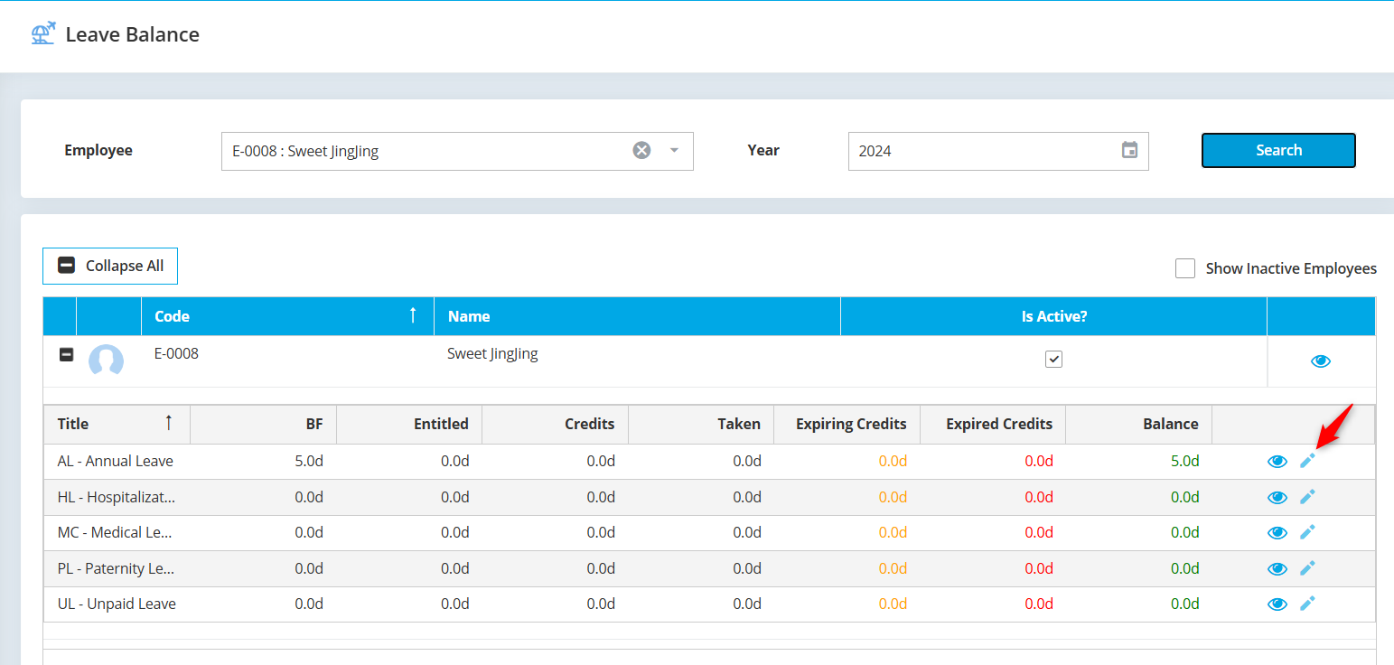The height and width of the screenshot is (665, 1394).
Task: Enable Show Inactive Employees checkbox
Action: coord(1185,268)
